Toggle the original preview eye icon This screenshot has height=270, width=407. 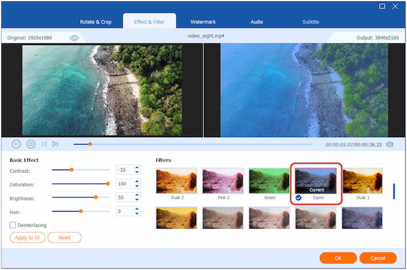74,38
